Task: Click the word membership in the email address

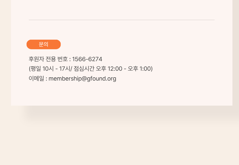Action: 65,78
